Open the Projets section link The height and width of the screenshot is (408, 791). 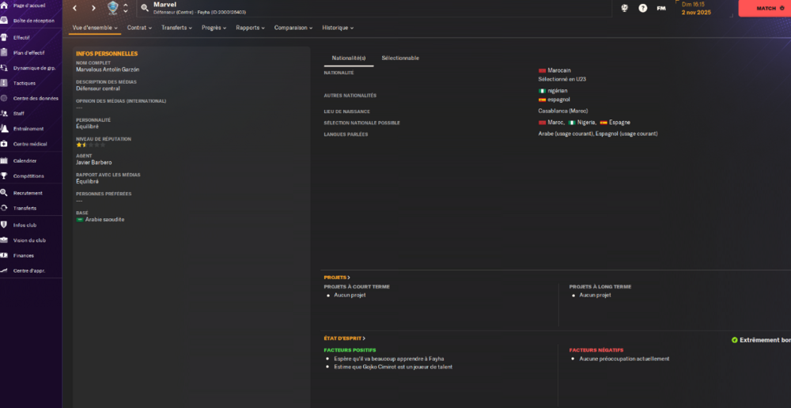pos(337,278)
